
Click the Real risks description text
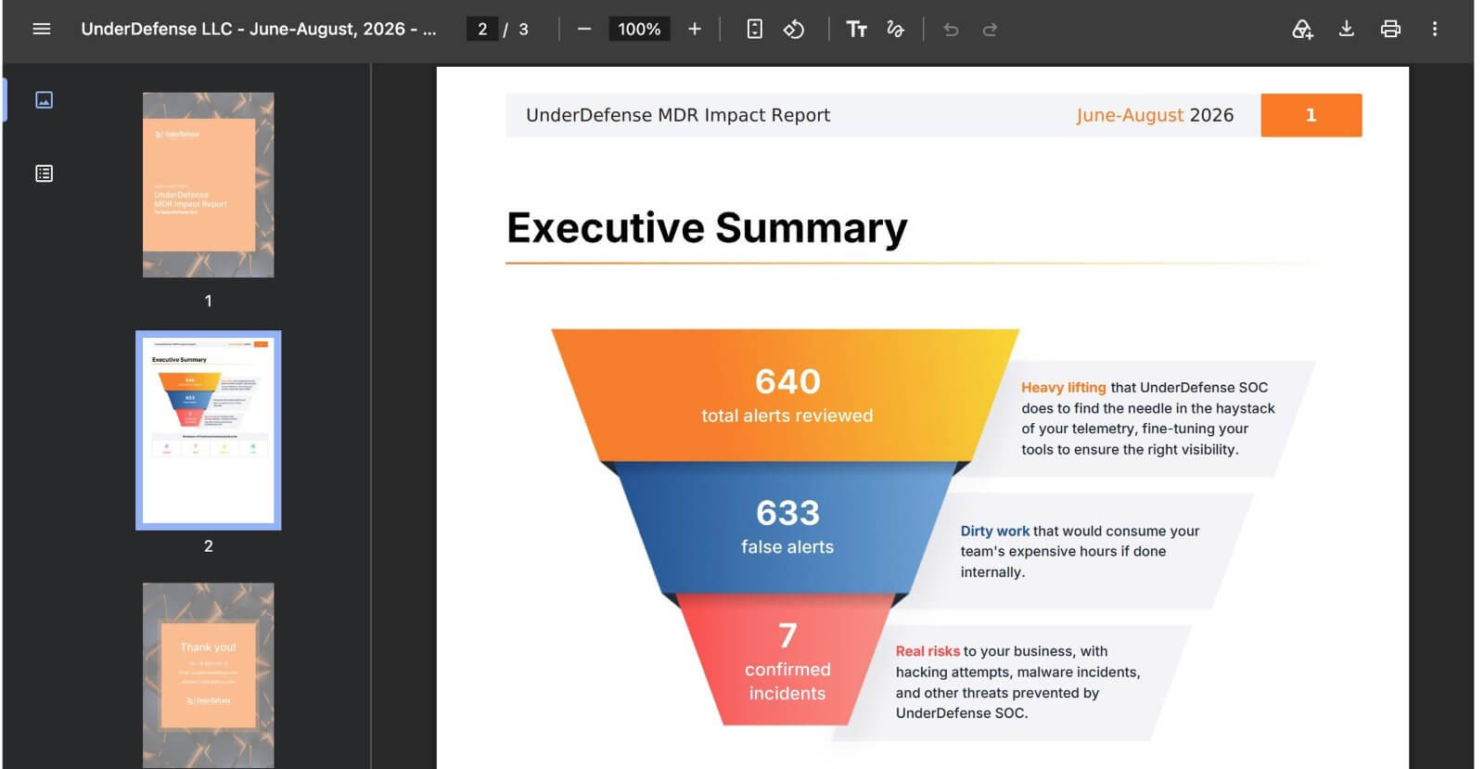[x=1017, y=682]
